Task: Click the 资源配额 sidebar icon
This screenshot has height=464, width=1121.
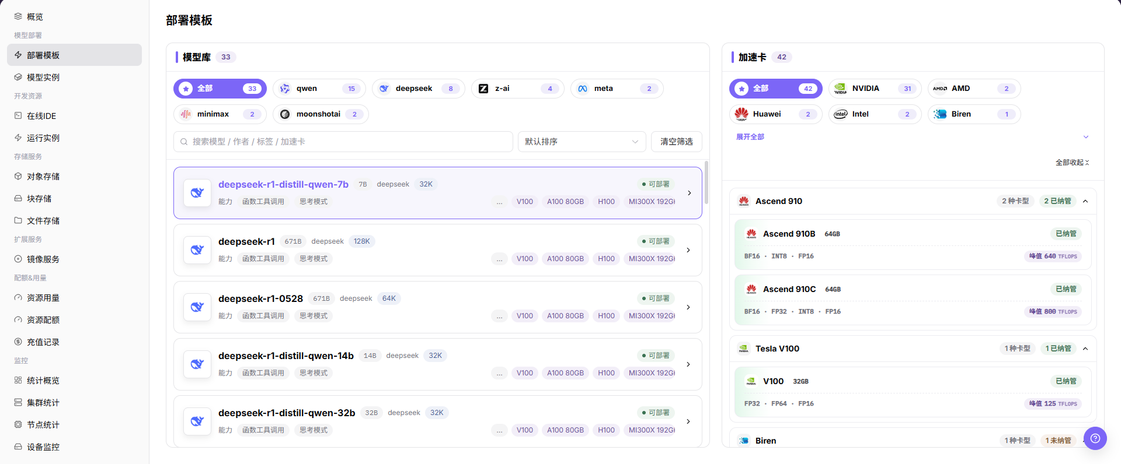Action: [18, 319]
